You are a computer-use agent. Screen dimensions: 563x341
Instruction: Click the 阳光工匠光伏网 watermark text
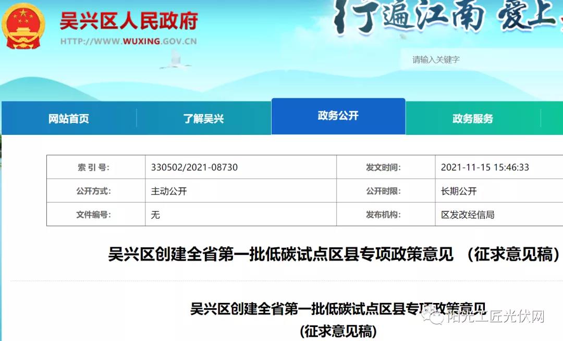pyautogui.click(x=495, y=317)
